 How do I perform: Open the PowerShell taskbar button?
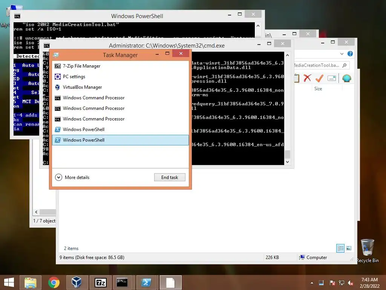click(x=146, y=282)
